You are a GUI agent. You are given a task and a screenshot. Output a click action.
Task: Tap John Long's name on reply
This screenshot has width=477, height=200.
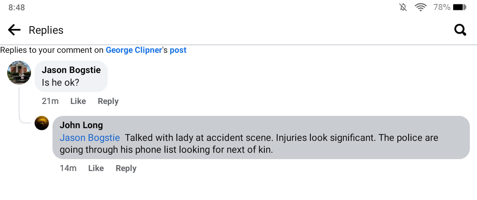81,125
